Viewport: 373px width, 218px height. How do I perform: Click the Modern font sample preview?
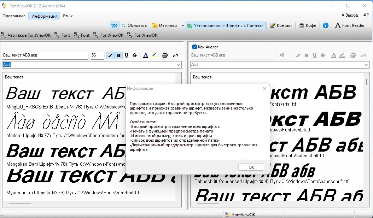coord(63,121)
